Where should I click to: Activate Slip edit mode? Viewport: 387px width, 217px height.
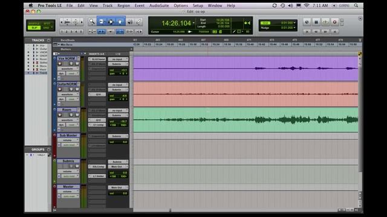34,28
